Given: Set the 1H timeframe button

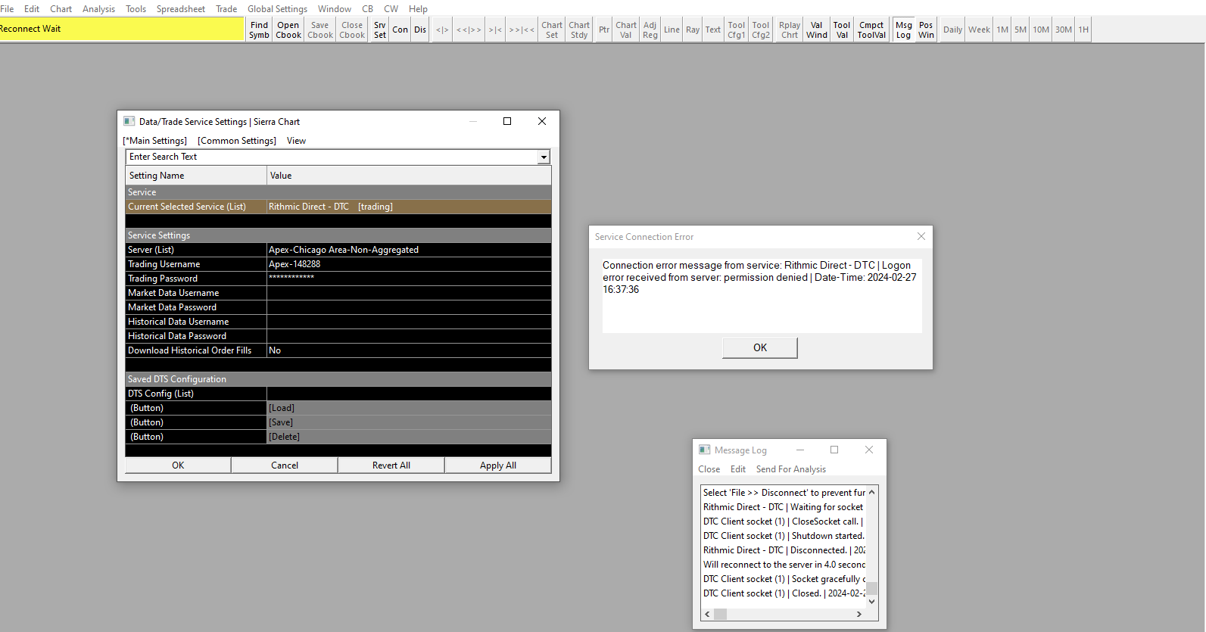Looking at the screenshot, I should click(x=1083, y=30).
